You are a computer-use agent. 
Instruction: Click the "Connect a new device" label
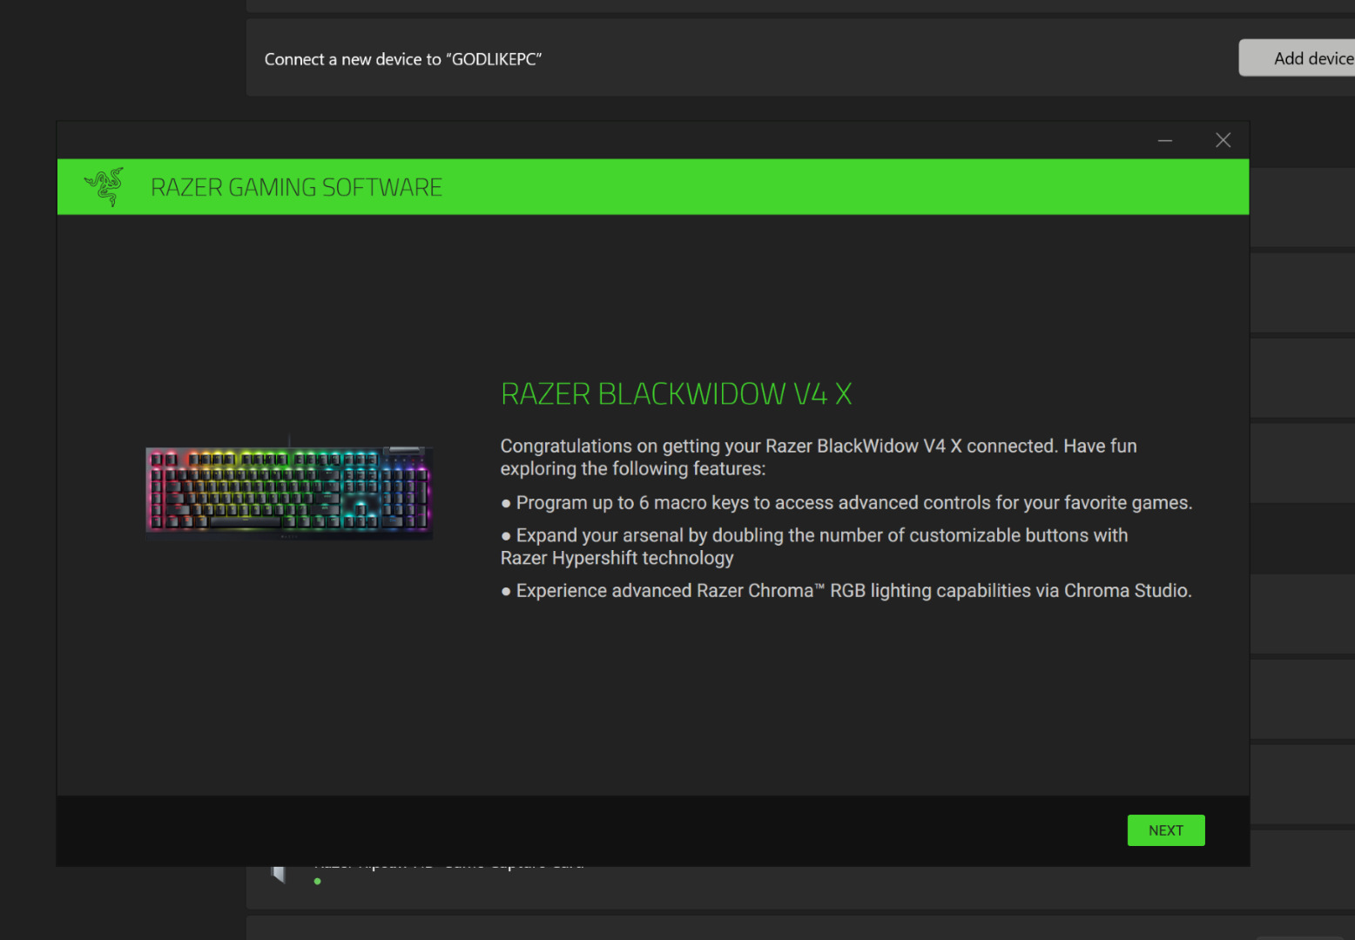click(402, 59)
